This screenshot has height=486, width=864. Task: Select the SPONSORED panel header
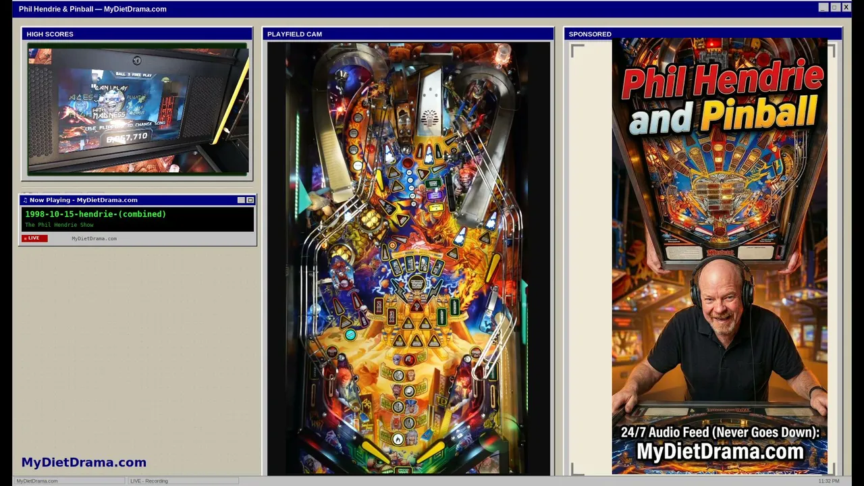[703, 34]
